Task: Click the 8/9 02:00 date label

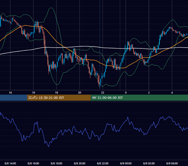Action: coord(149,163)
